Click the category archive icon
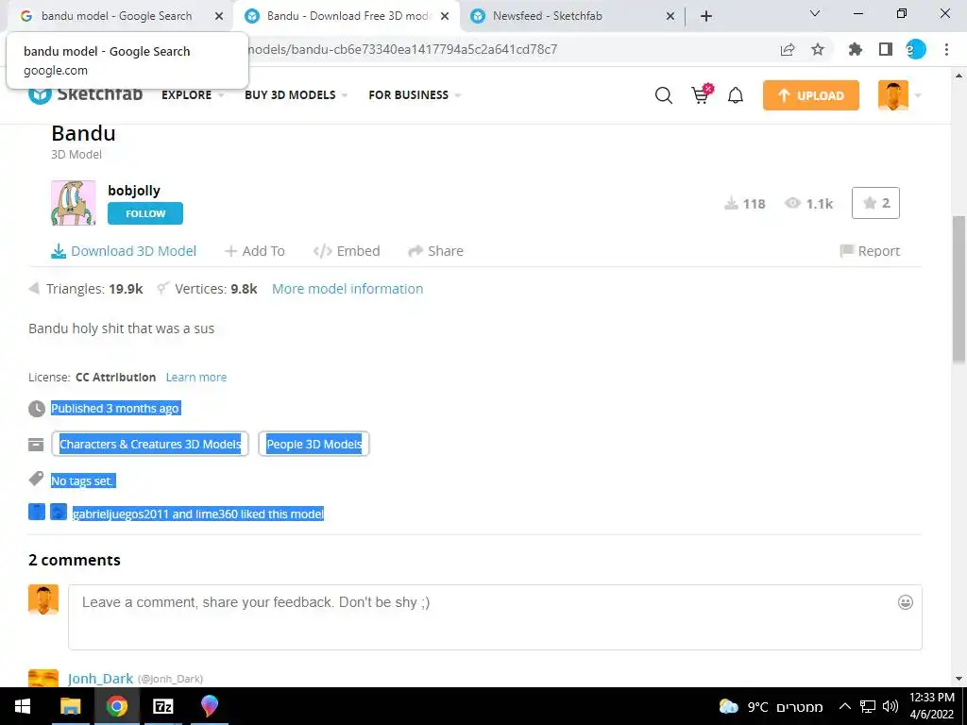967x725 pixels. [36, 445]
